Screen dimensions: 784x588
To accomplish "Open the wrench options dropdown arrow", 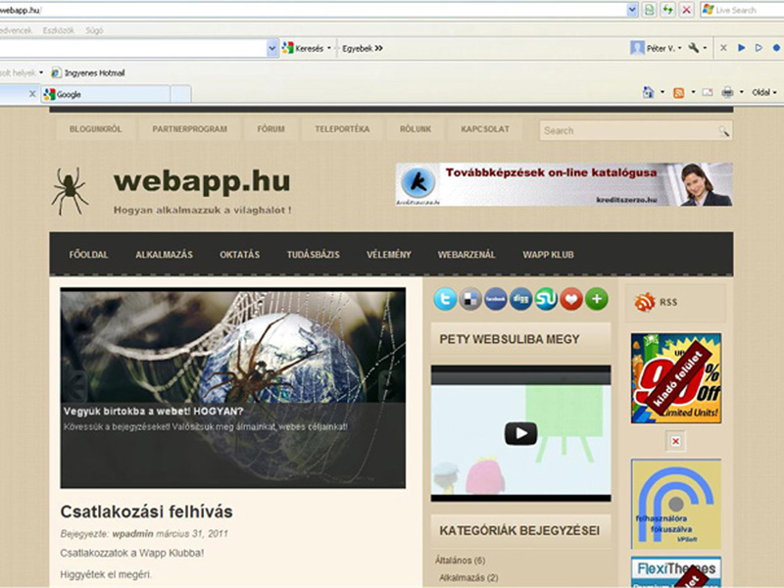I will click(705, 48).
